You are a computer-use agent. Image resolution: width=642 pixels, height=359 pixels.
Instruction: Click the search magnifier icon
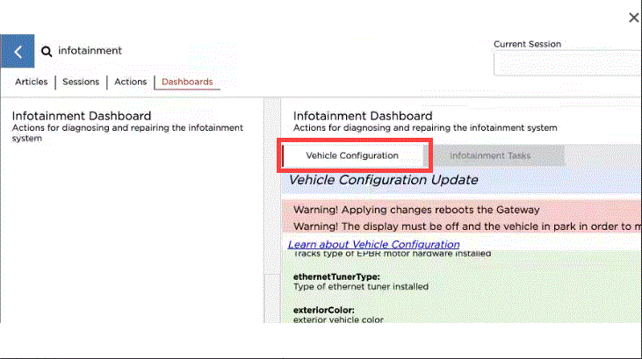click(47, 52)
